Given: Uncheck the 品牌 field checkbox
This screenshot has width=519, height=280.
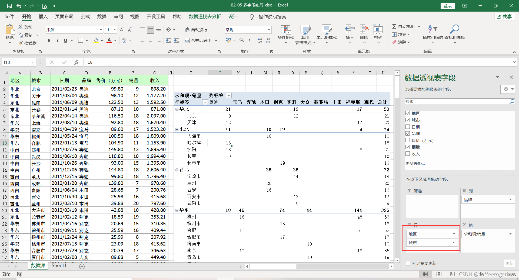Looking at the screenshot, I should pos(408,133).
